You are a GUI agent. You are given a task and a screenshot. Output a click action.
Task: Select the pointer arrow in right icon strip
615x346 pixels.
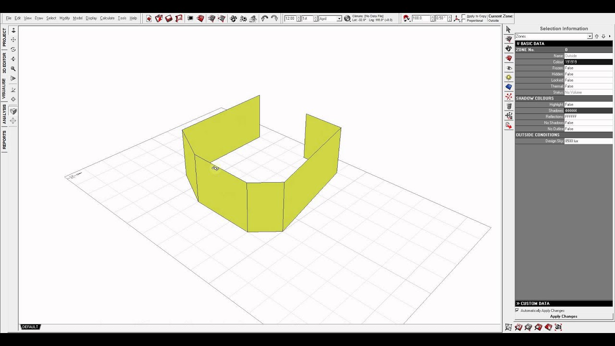coord(509,29)
